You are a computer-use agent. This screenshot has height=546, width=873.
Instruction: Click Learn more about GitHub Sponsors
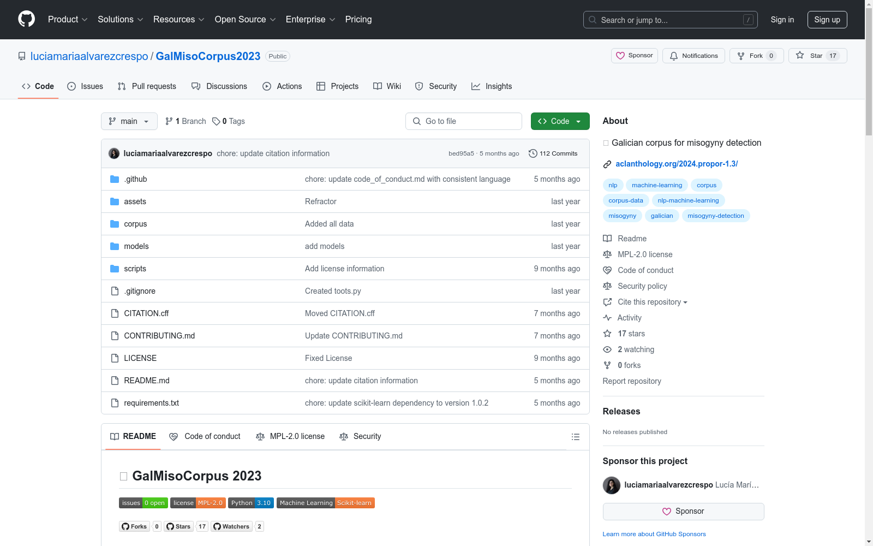(x=654, y=534)
